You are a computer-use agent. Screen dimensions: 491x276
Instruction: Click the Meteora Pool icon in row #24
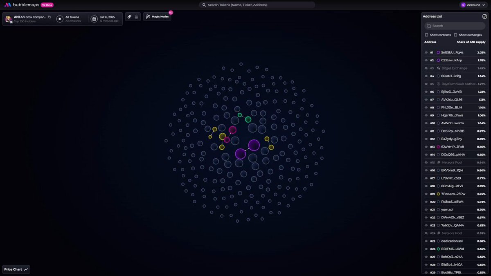click(438, 233)
